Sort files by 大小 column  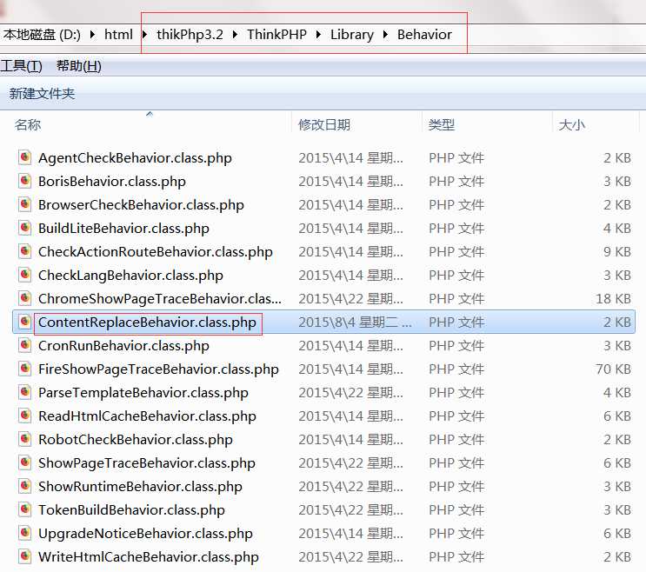(571, 124)
